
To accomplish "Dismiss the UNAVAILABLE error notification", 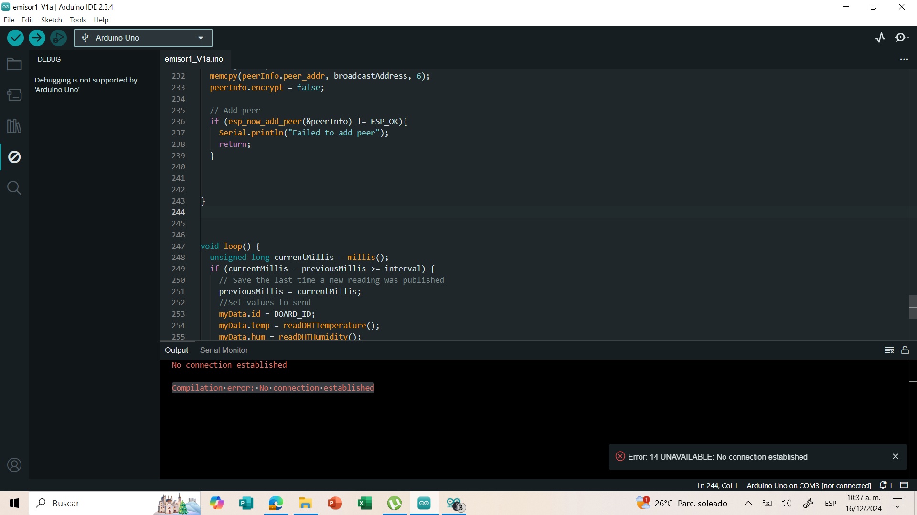I will [896, 456].
